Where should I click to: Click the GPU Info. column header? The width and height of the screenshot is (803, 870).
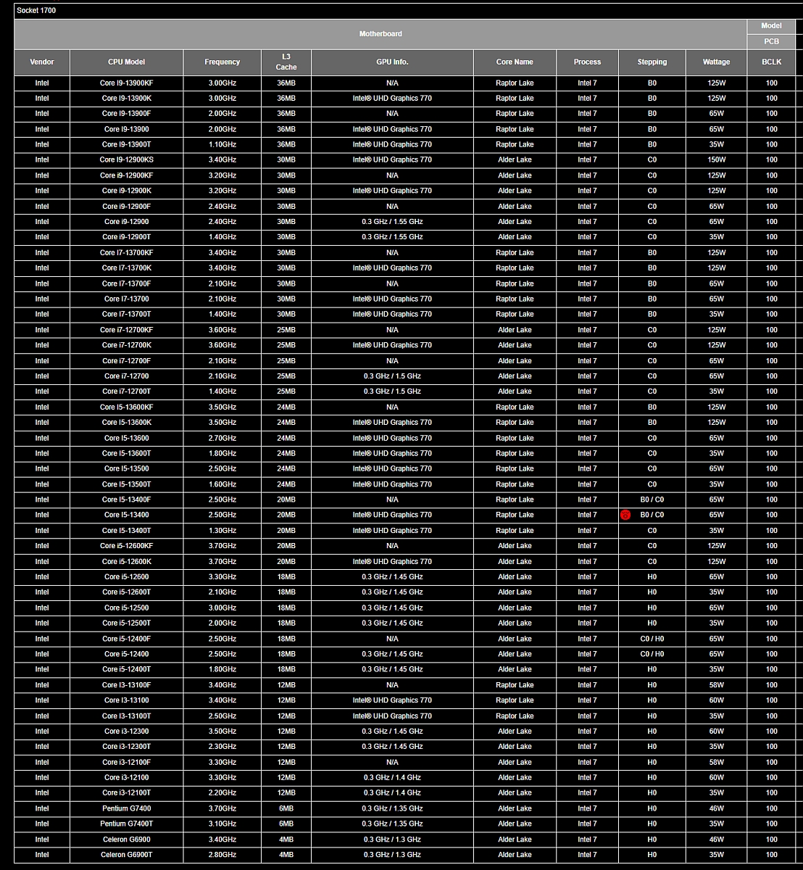[x=392, y=62]
